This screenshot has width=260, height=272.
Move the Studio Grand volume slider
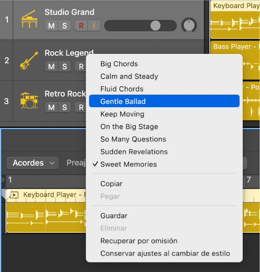(x=156, y=26)
